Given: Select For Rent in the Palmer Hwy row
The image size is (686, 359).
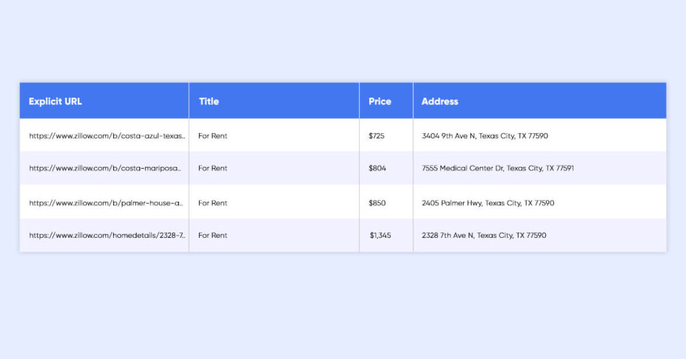Looking at the screenshot, I should (x=213, y=203).
